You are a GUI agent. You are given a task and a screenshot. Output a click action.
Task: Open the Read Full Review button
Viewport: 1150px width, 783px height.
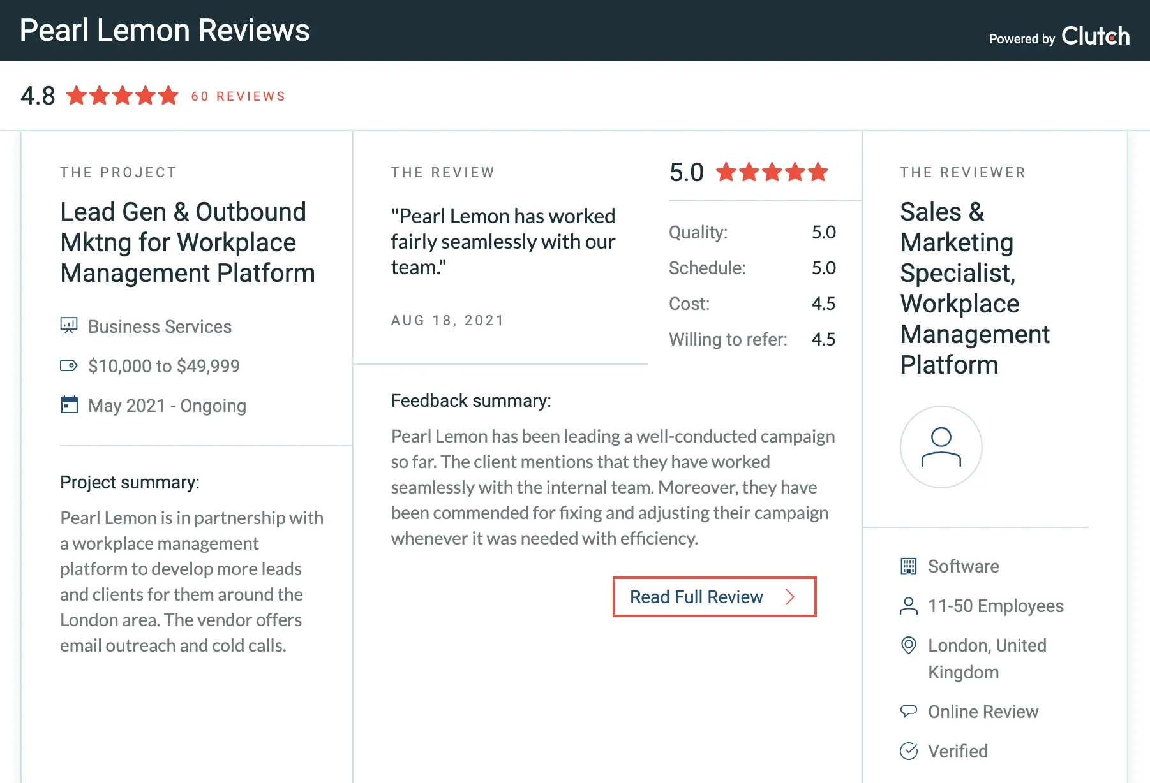pos(714,597)
